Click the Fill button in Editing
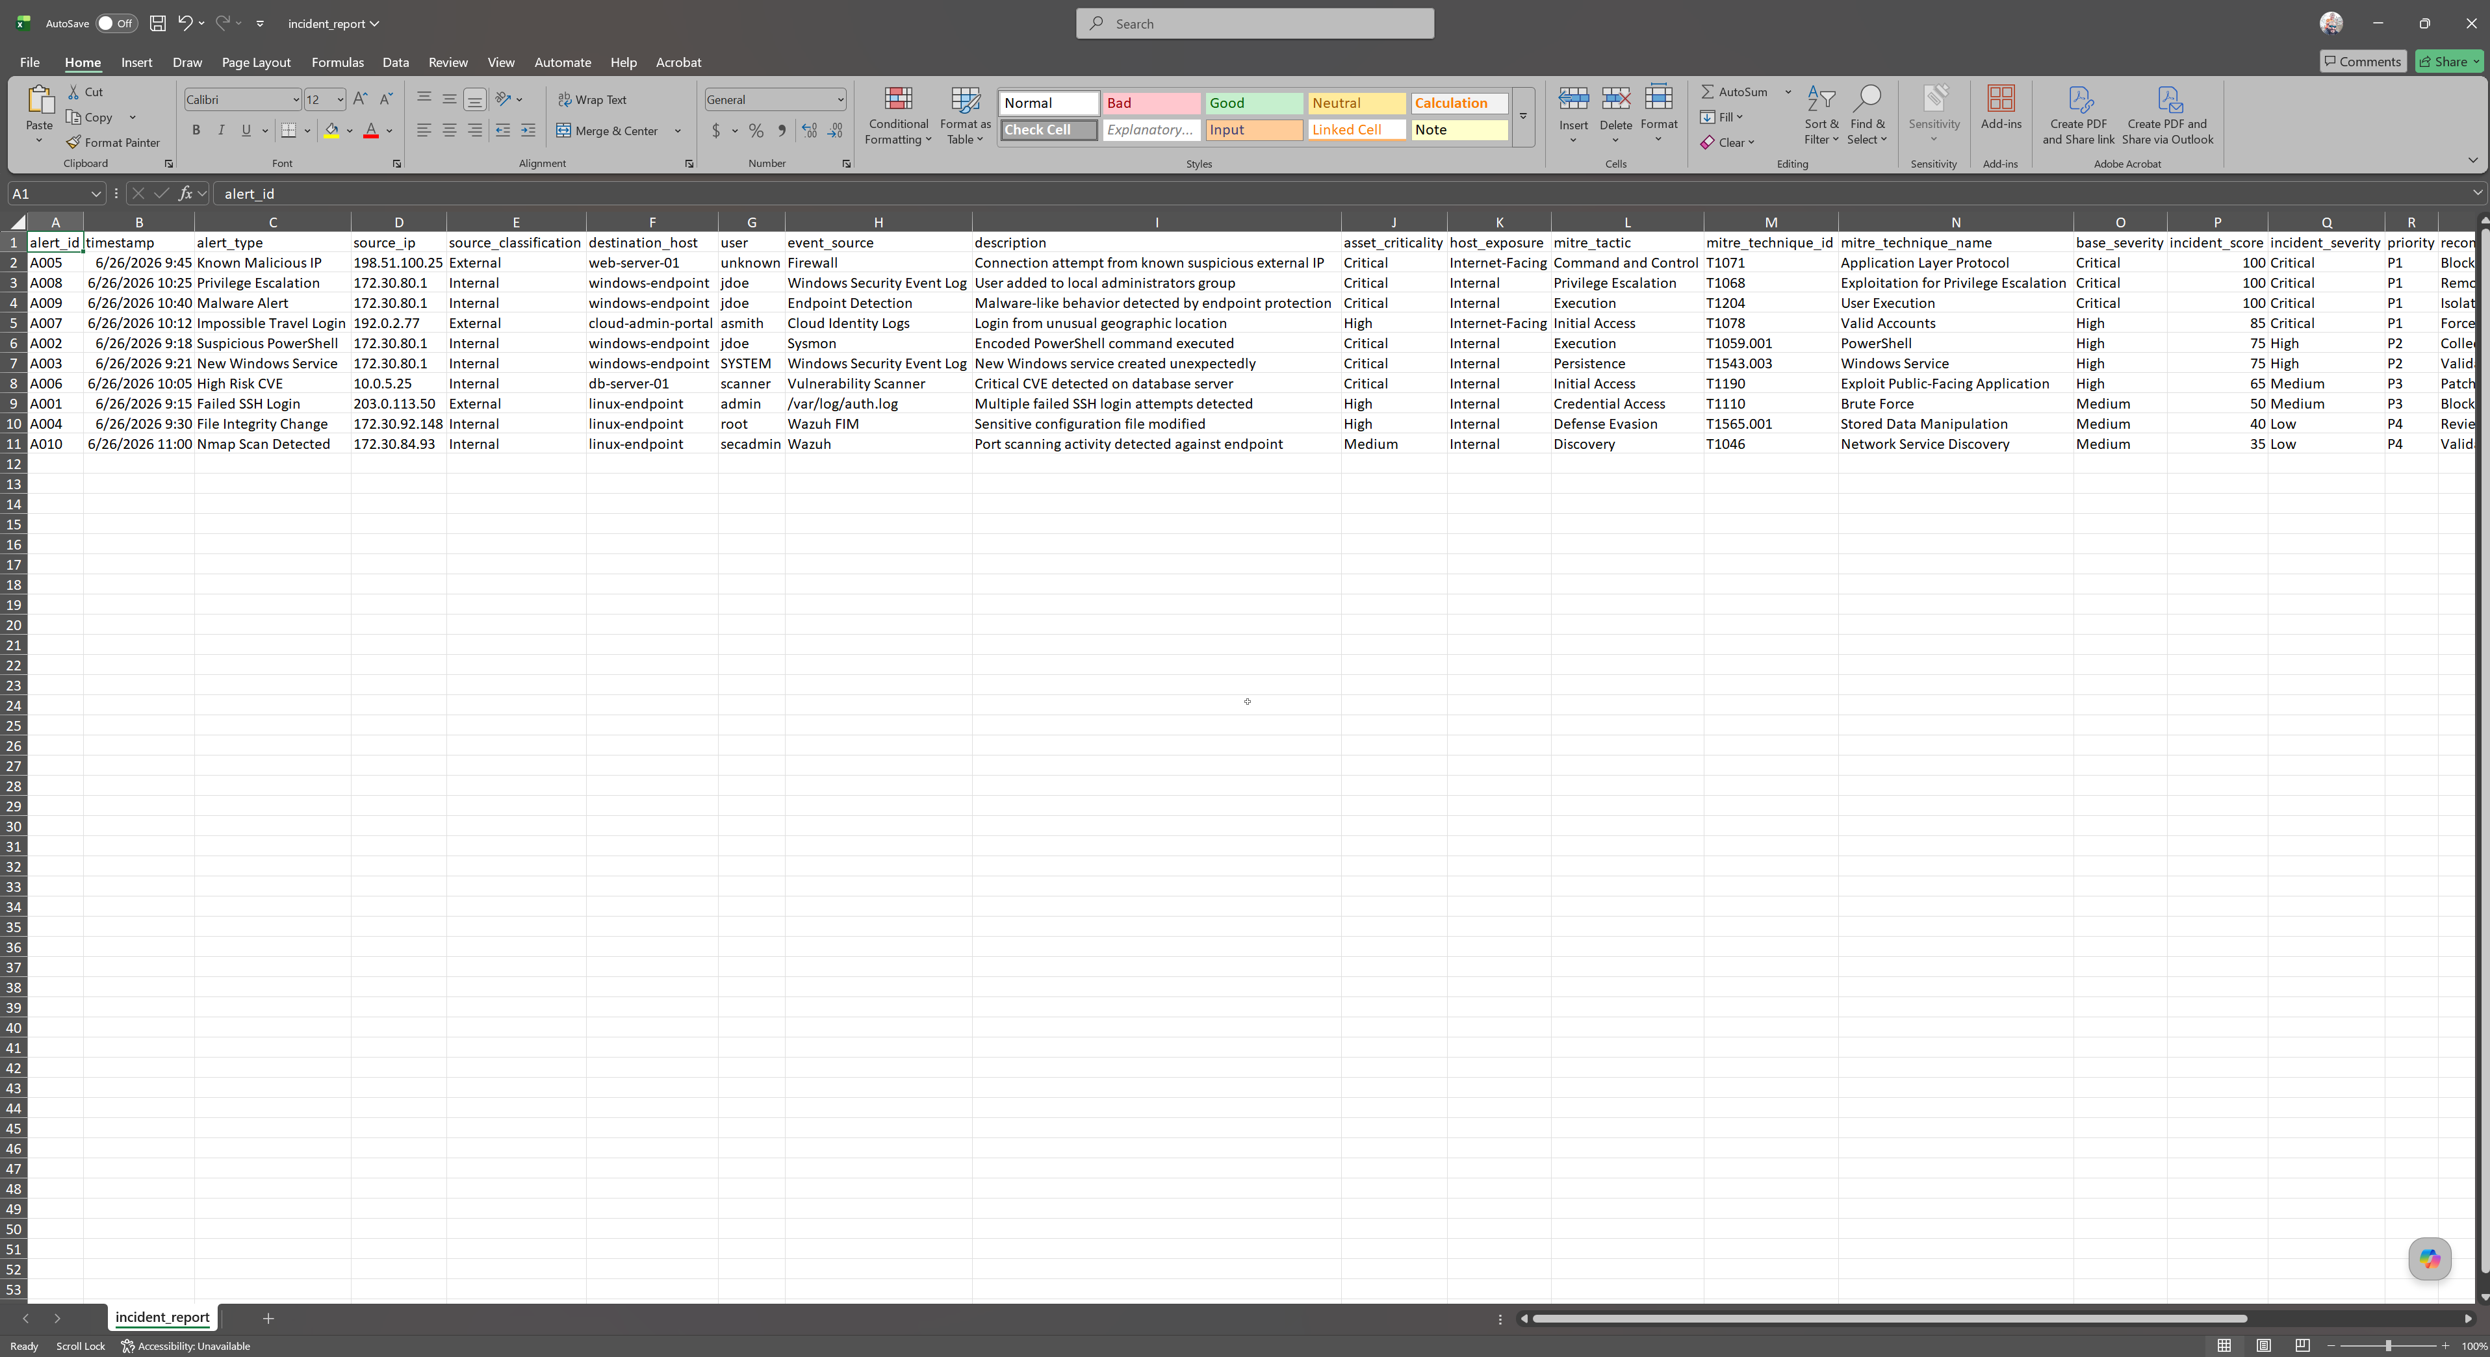Viewport: 2490px width, 1357px height. coord(1721,117)
